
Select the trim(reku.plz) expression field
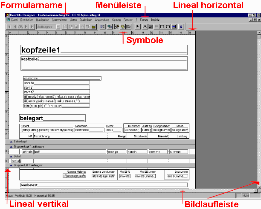57,106
